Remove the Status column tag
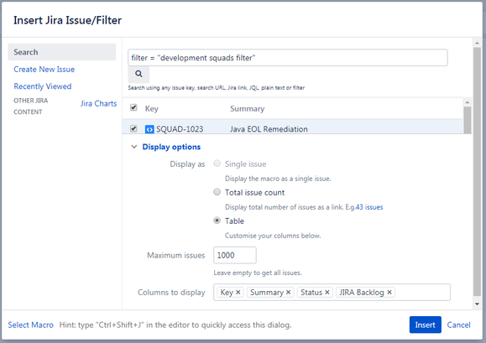The height and width of the screenshot is (343, 486). (327, 292)
